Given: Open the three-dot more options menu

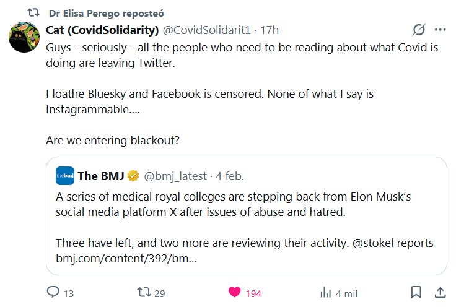Looking at the screenshot, I should pos(441,30).
